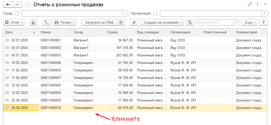Click the forward navigation arrow
This screenshot has height=125, width=271.
17,4
